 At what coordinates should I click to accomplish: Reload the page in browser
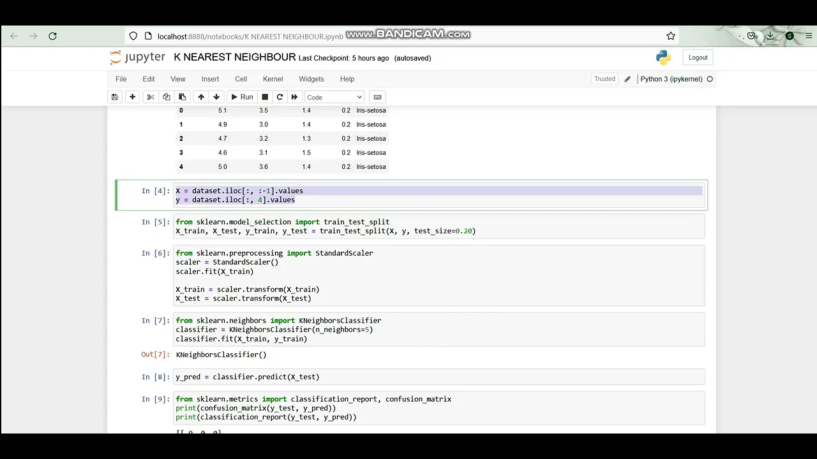(x=53, y=36)
